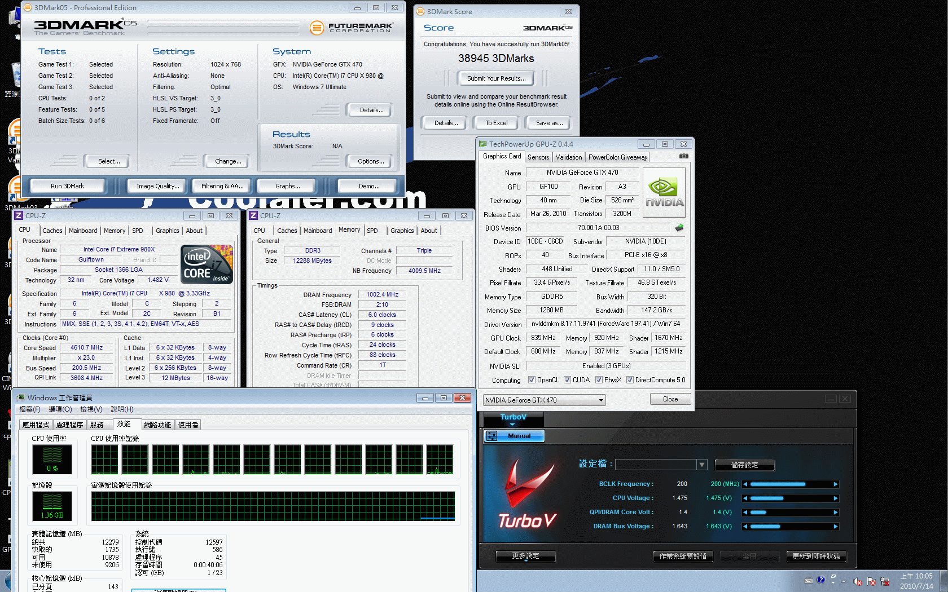The image size is (948, 592).
Task: Click Filtering & AA button
Action: coord(222,186)
